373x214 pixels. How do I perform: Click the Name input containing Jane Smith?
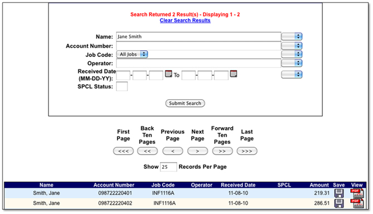pos(198,37)
